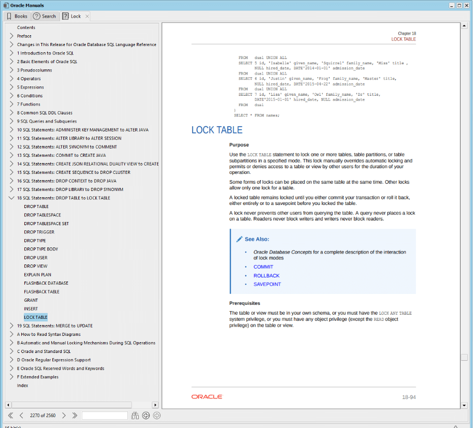Screen dimensions: 473x428
Task: Navigate back with the left-arrow circle icon
Action: click(146, 416)
